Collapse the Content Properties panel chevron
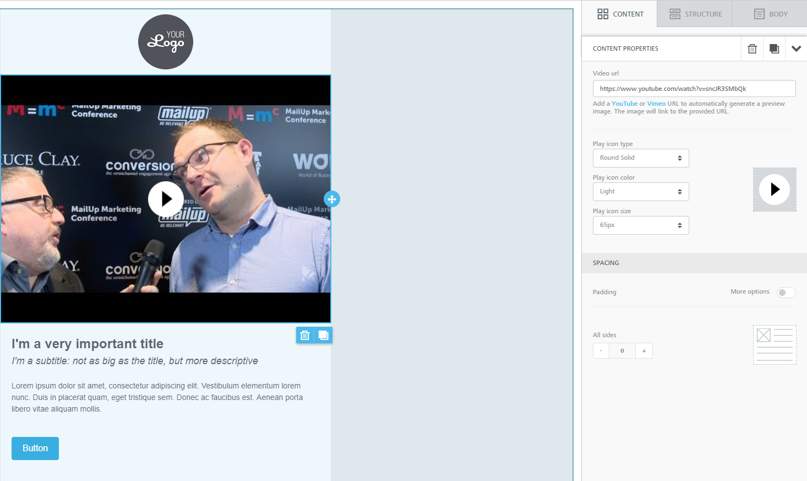This screenshot has width=807, height=481. point(796,48)
